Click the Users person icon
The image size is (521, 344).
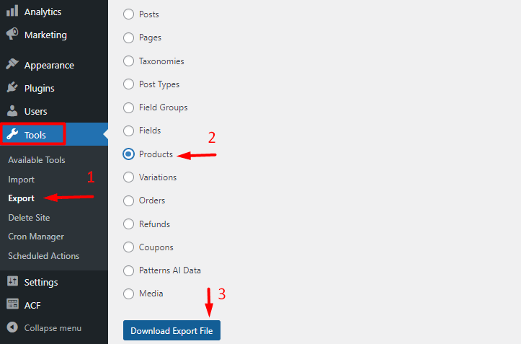12,111
